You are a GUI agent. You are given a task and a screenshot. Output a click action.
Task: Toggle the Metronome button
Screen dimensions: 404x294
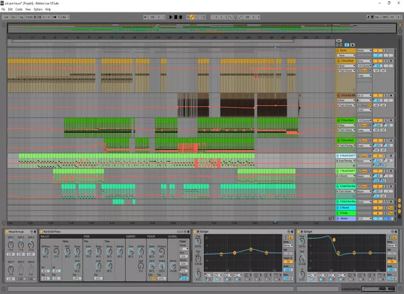(54, 17)
